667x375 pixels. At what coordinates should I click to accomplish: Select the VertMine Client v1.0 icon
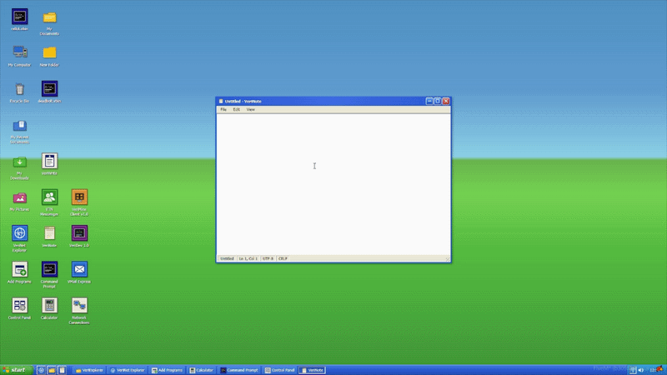click(79, 203)
